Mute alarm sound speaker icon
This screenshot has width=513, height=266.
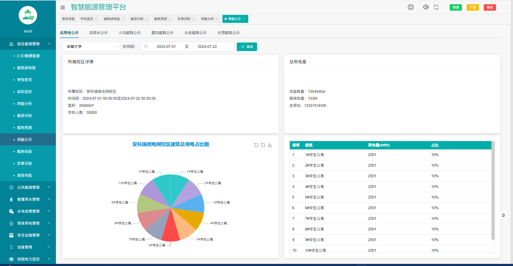(x=426, y=7)
